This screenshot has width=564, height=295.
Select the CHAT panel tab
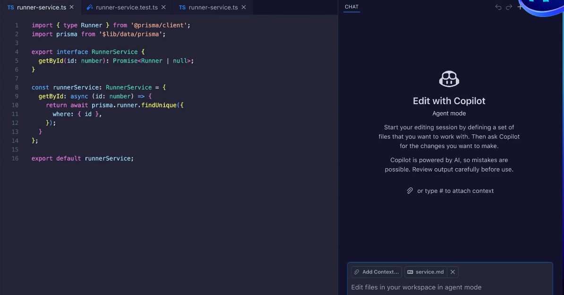pyautogui.click(x=351, y=7)
